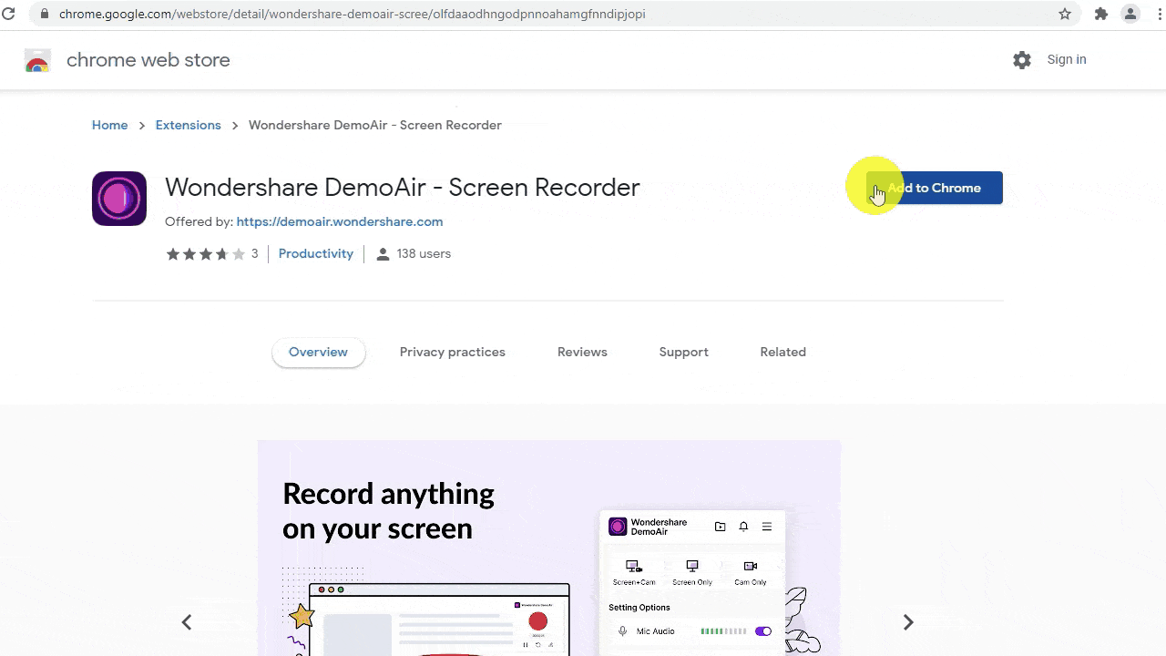The image size is (1166, 656).
Task: Show next screenshot with right arrow
Action: pos(908,622)
